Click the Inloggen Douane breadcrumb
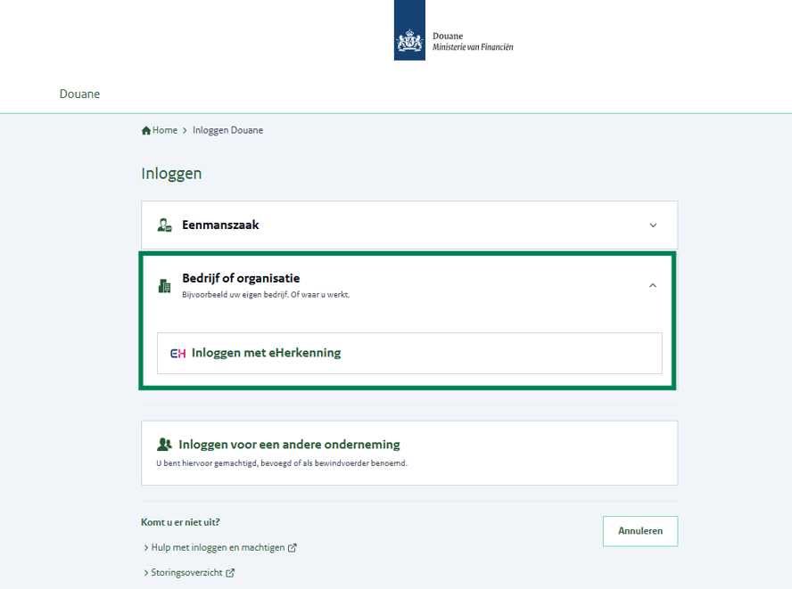This screenshot has height=589, width=792. (227, 130)
